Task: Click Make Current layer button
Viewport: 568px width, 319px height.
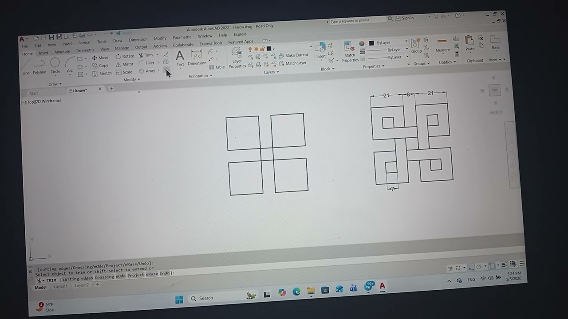Action: (x=293, y=55)
